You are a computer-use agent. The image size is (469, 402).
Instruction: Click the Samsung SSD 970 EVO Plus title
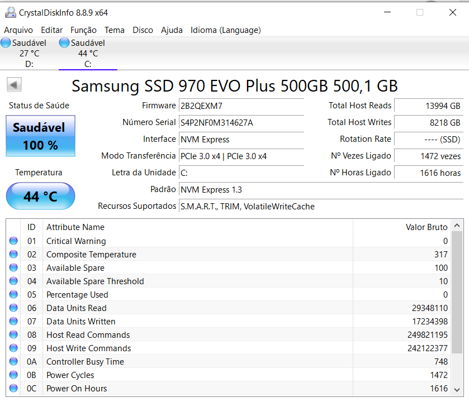[235, 86]
